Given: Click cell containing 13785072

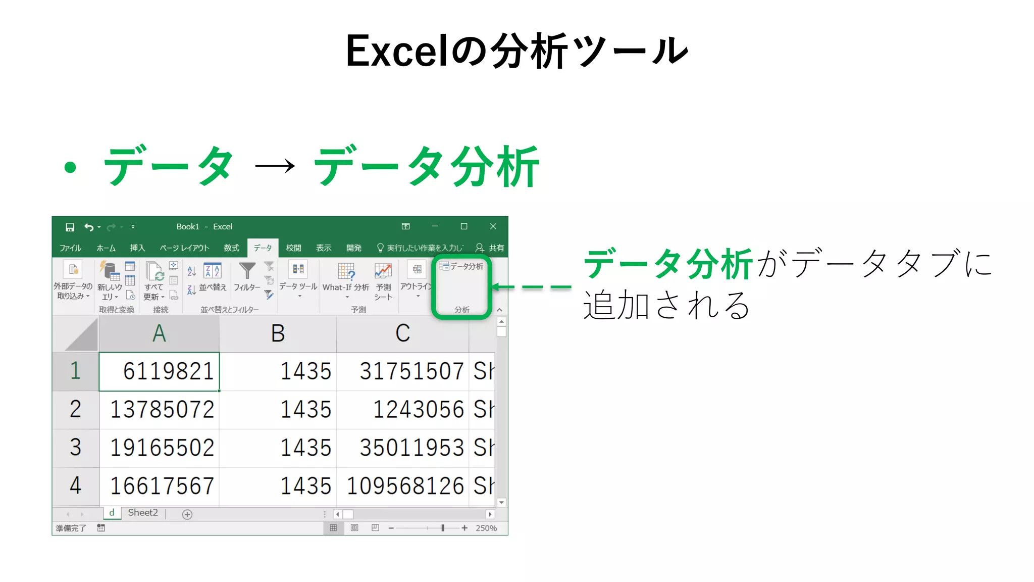Looking at the screenshot, I should click(x=159, y=410).
